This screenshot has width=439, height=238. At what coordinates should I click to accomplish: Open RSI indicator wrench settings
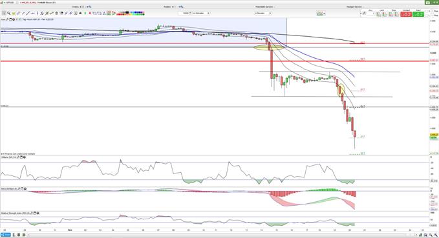tap(32, 213)
